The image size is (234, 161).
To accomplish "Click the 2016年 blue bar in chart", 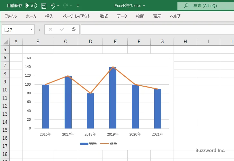I will [46, 107].
